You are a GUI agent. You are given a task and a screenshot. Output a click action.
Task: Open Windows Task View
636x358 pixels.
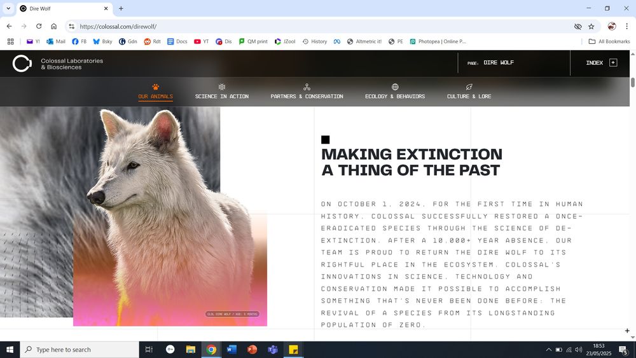149,350
